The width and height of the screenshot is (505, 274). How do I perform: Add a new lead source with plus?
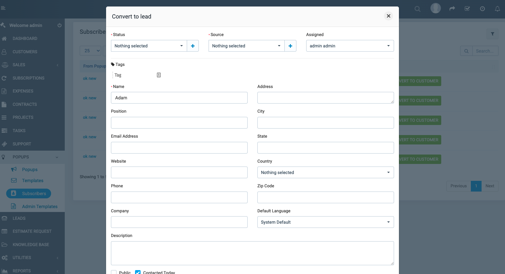click(290, 46)
